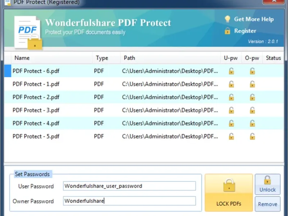Image resolution: width=288 pixels, height=216 pixels.
Task: Select the PDF Protect - 3.pdf row
Action: pos(144,110)
